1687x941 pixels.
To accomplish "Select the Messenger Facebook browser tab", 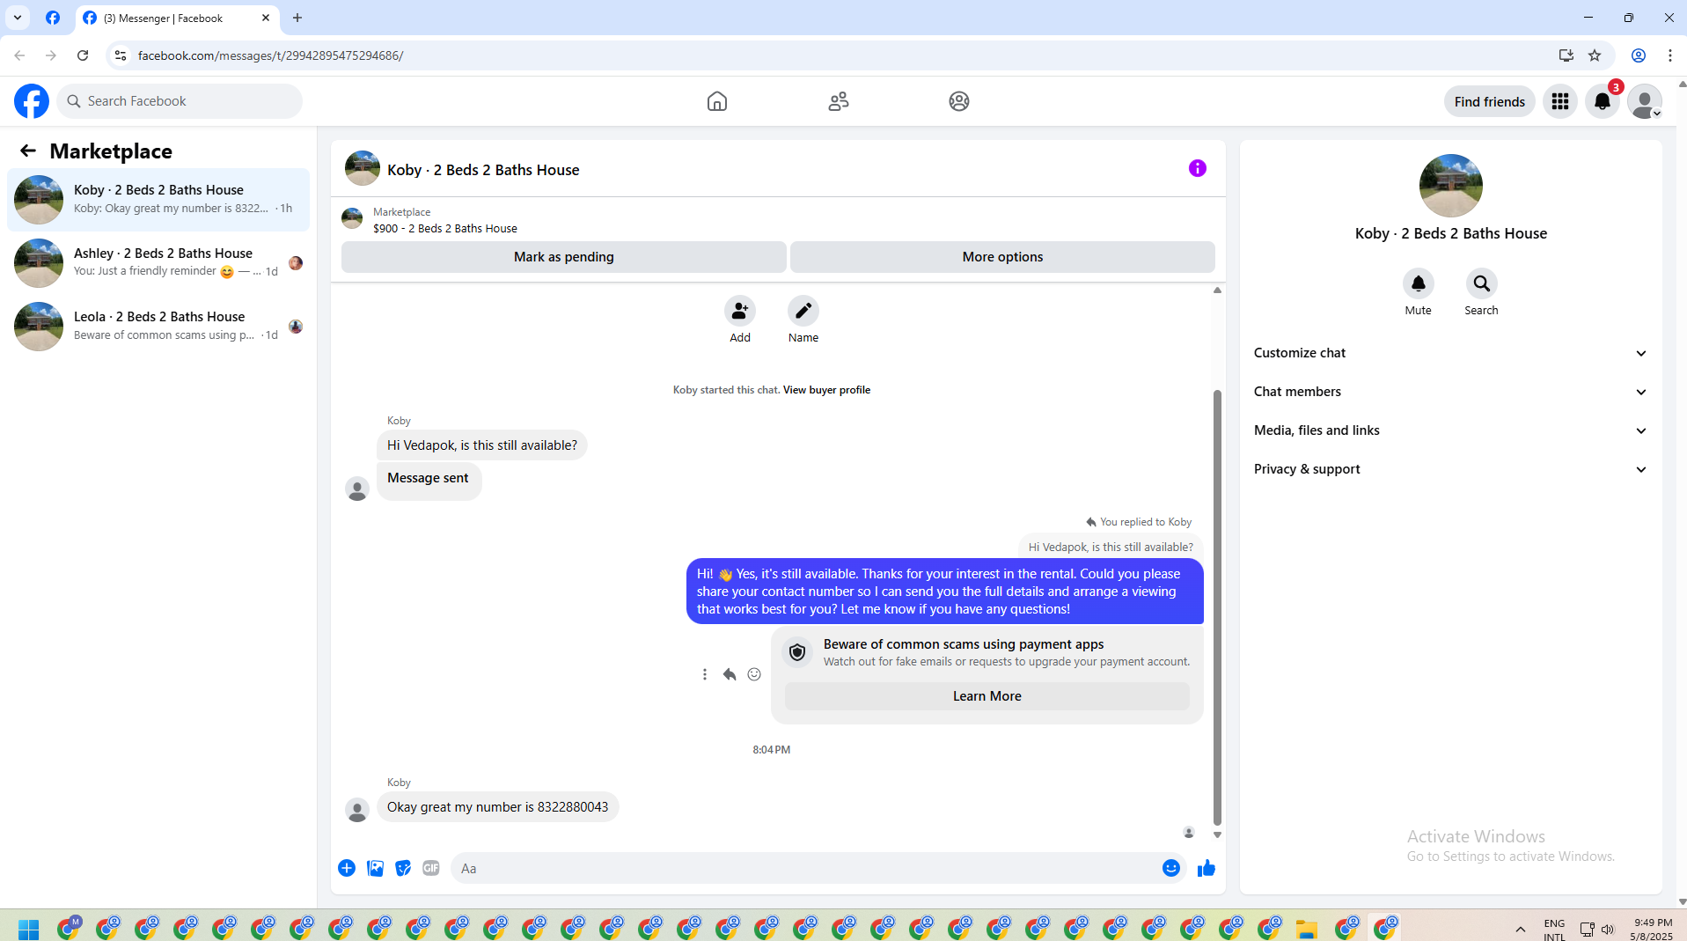I will pos(177,18).
